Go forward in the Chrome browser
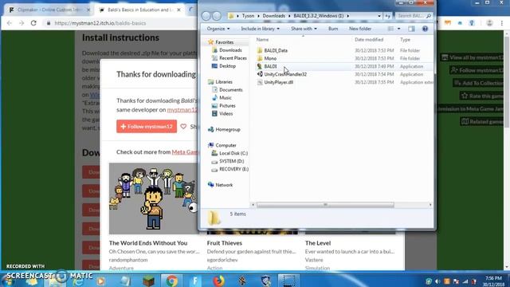 (x=22, y=23)
